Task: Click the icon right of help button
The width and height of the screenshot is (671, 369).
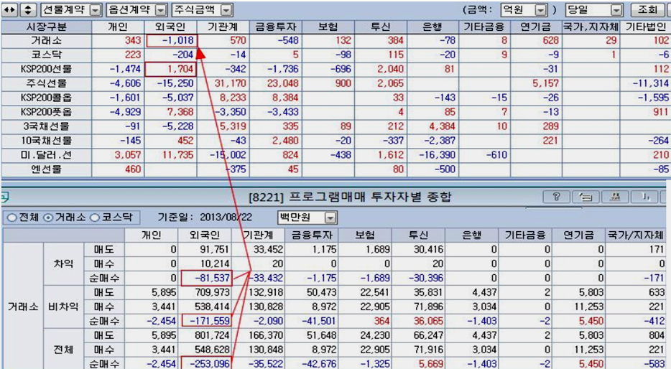Action: pos(586,197)
